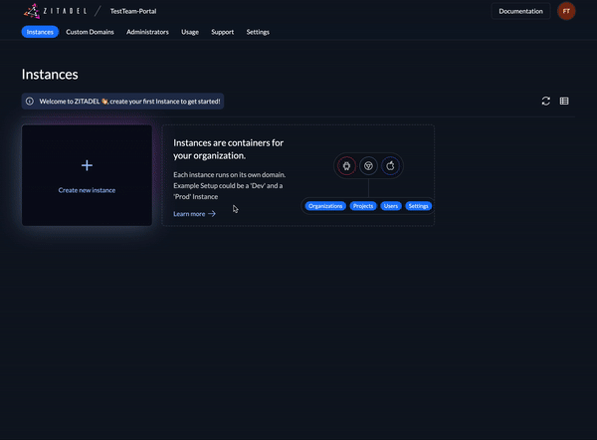Screen dimensions: 597x440
Task: Select the TestTeam-Portal team name
Action: pos(133,11)
